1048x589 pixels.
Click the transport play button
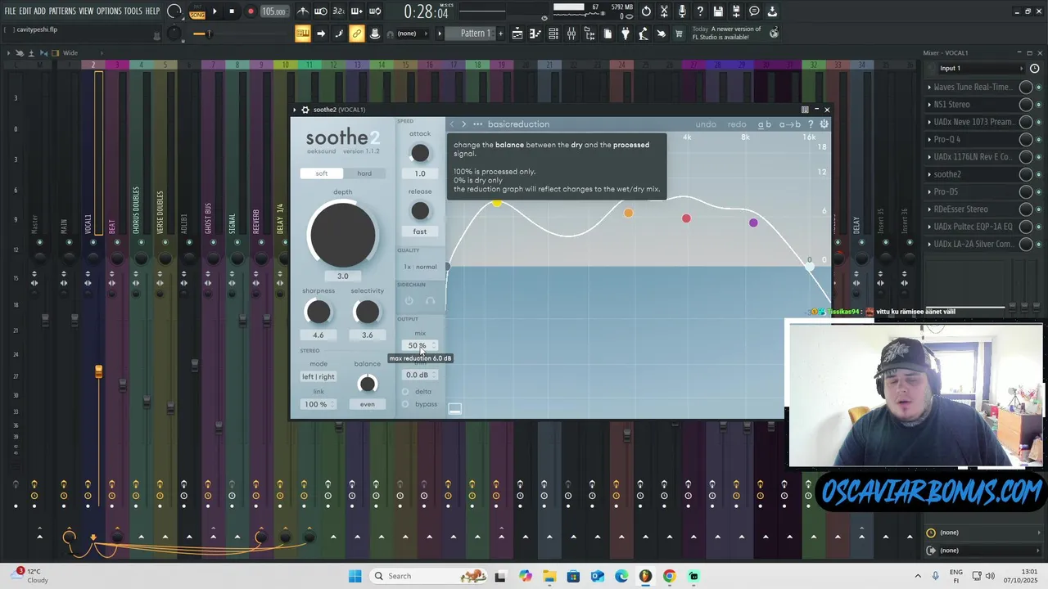point(215,11)
